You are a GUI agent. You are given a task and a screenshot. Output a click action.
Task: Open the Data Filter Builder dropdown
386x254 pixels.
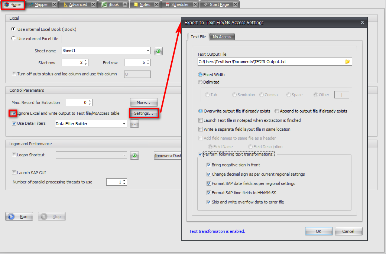(124, 123)
